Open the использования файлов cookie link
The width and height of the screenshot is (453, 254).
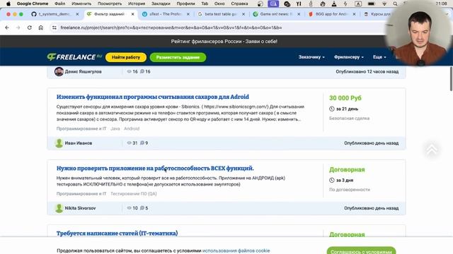(236, 251)
